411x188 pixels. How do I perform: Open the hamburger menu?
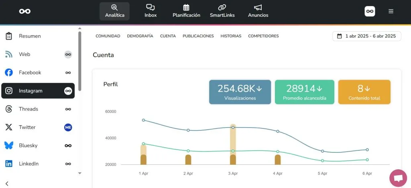(391, 11)
